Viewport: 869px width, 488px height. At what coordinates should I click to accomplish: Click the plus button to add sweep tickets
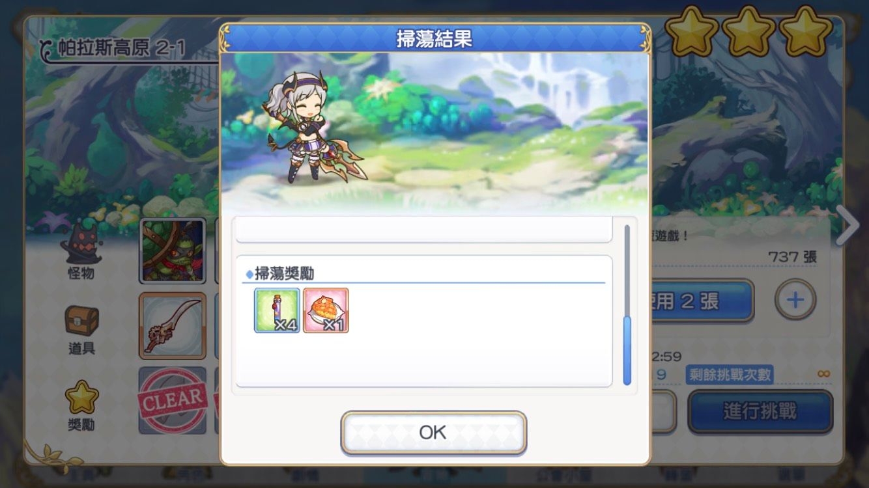(795, 300)
